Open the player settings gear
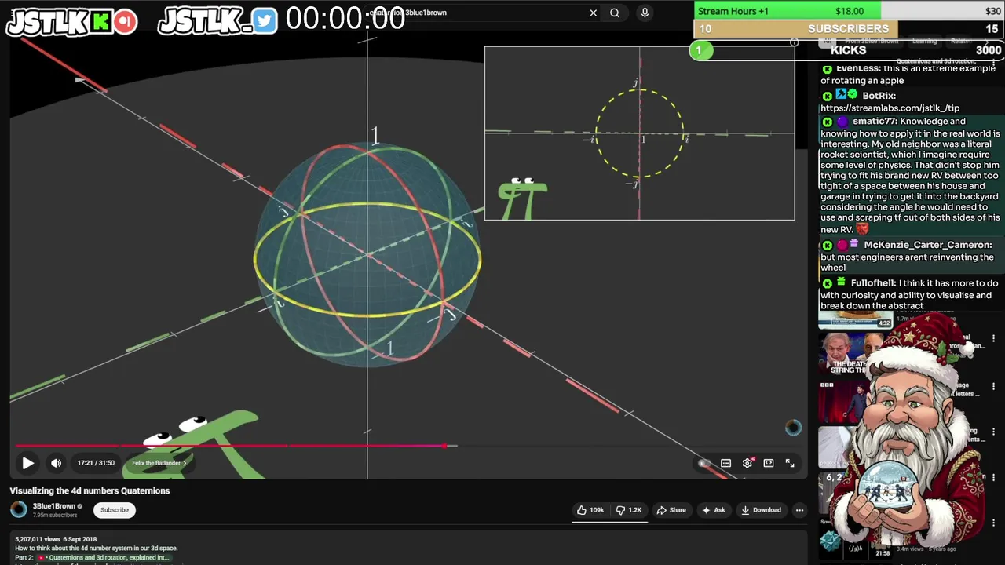The width and height of the screenshot is (1005, 565). pyautogui.click(x=747, y=463)
